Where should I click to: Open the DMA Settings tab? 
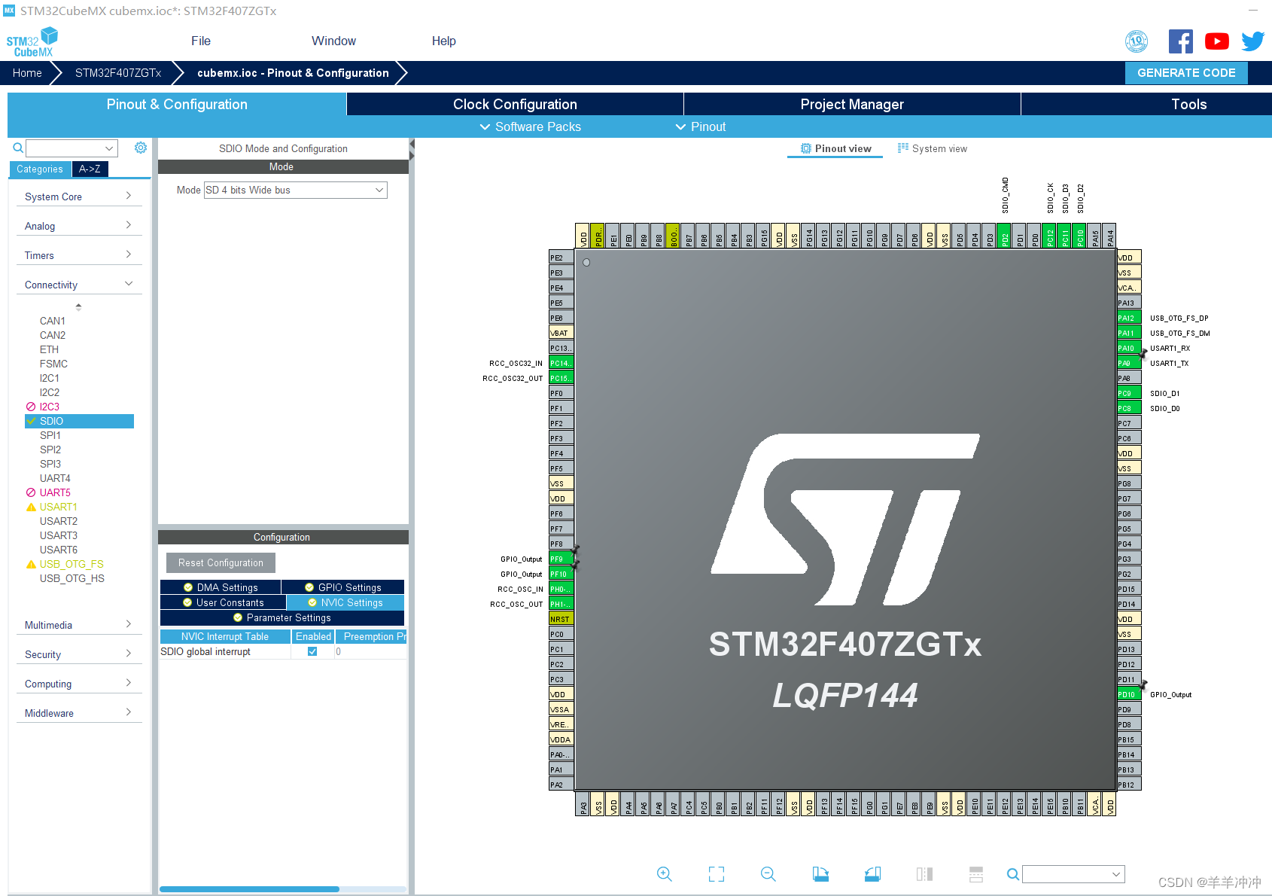pos(221,587)
